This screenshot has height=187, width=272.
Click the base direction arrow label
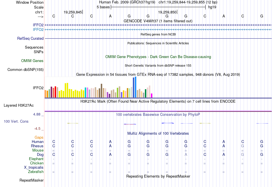point(40,17)
